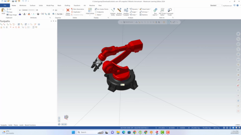Click the wireframe color swatch
This screenshot has height=135, width=241.
click(20, 14)
